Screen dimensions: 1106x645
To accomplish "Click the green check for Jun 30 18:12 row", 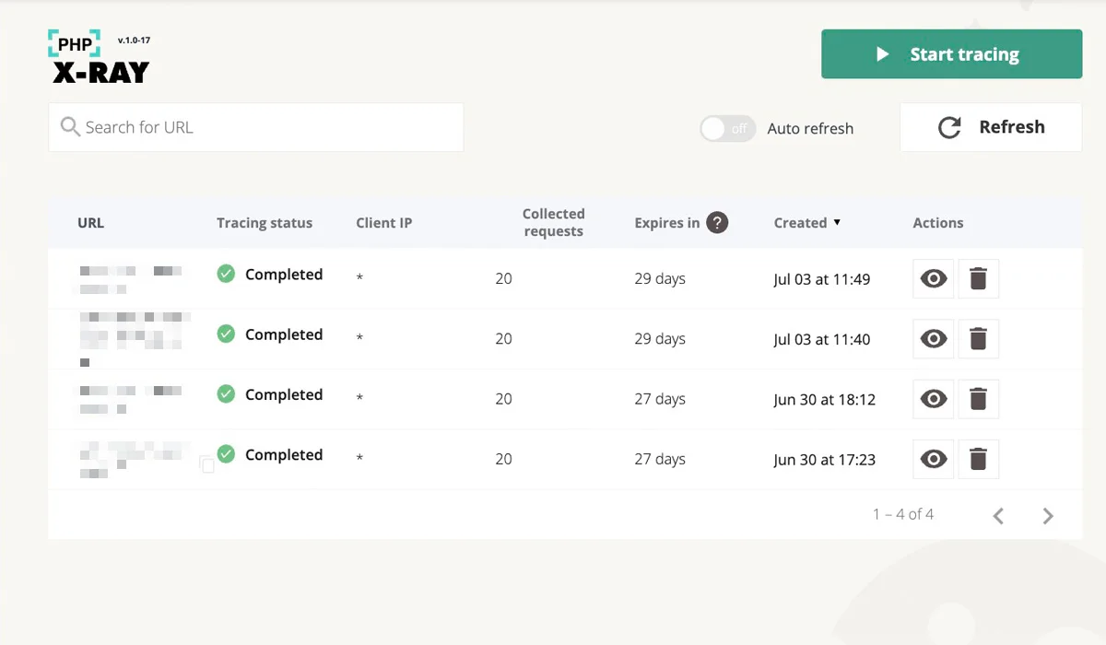I will coord(226,393).
